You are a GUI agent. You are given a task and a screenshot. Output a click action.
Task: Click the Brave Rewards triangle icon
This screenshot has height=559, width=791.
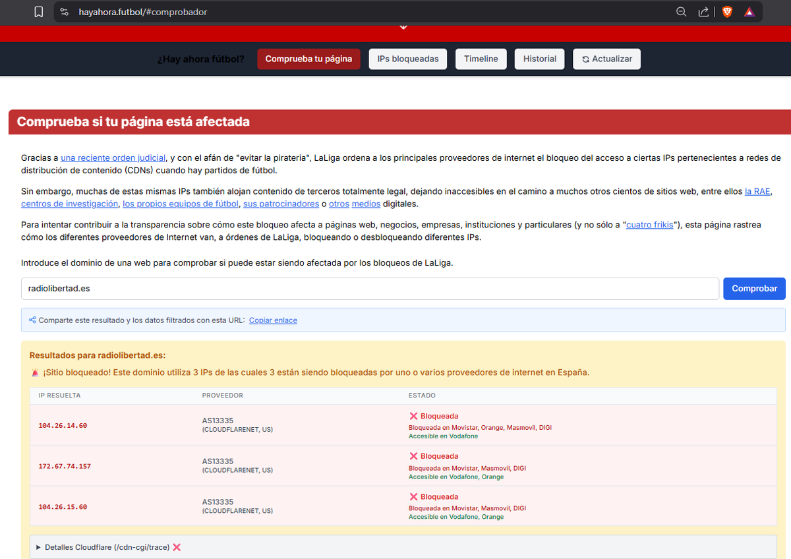(749, 12)
